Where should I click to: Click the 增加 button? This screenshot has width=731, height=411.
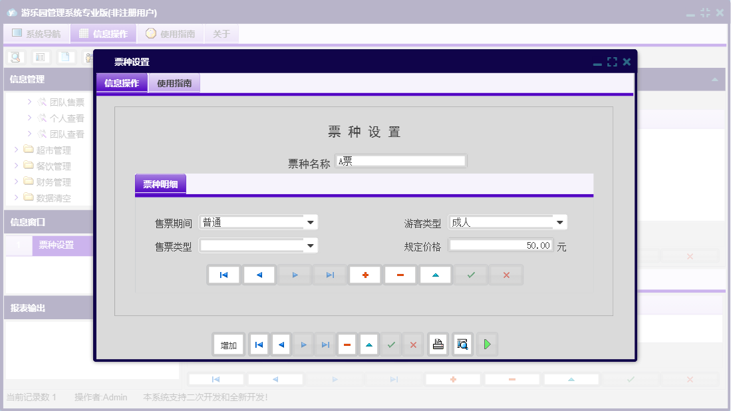coord(228,344)
